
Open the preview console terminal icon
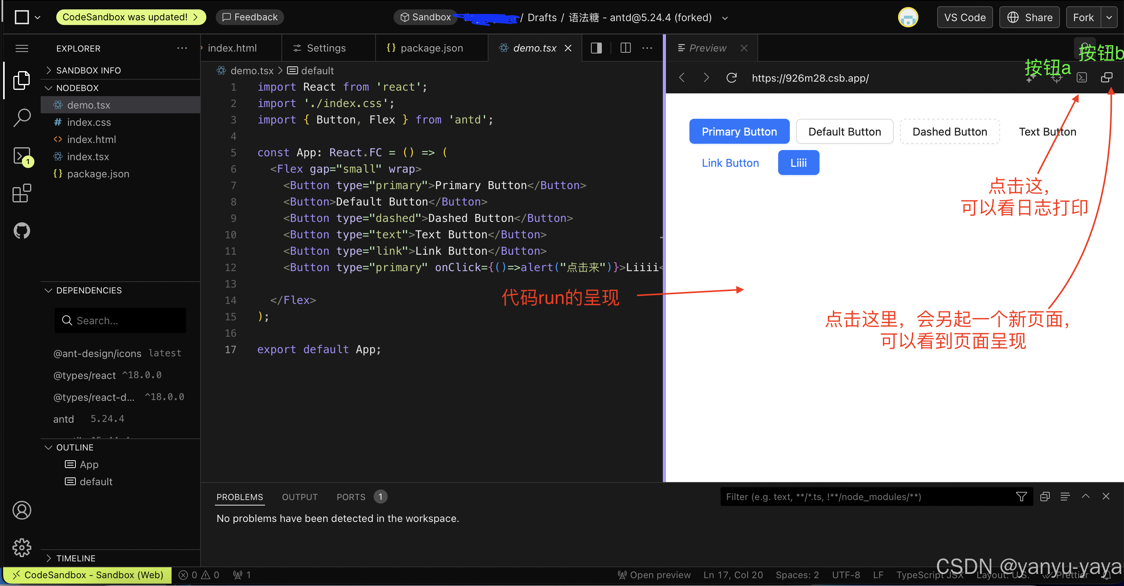click(x=1082, y=77)
